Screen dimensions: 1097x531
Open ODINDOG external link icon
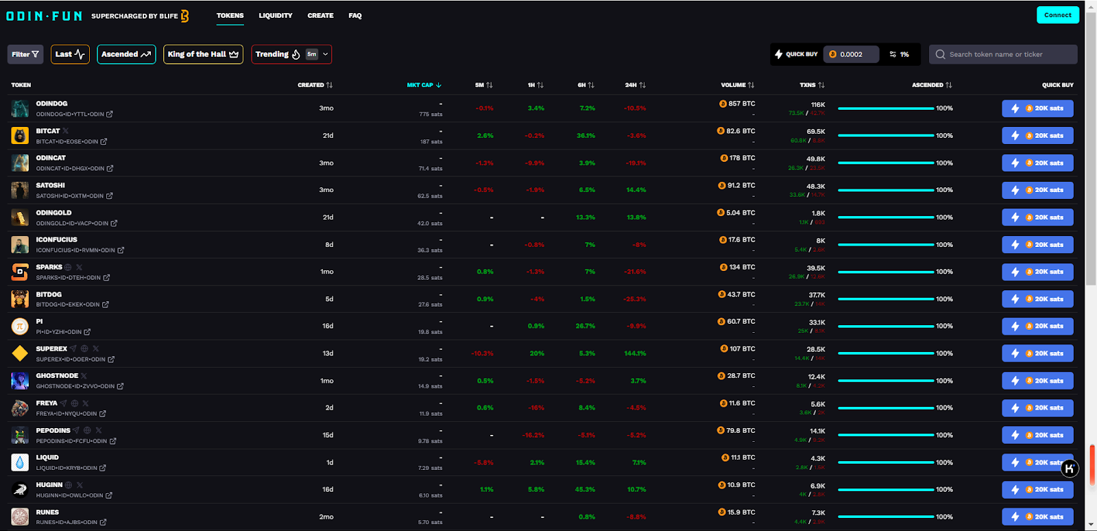tap(110, 115)
